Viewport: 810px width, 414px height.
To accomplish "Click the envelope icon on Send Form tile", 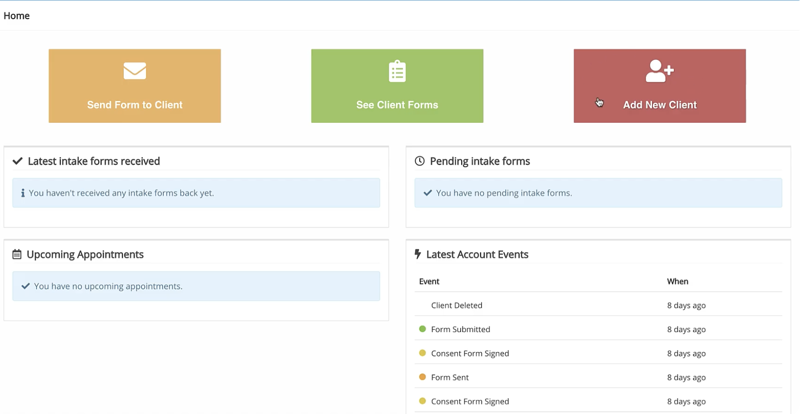I will pos(135,71).
